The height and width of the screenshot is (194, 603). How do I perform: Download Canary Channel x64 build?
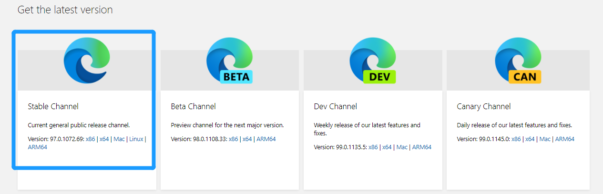pos(530,139)
